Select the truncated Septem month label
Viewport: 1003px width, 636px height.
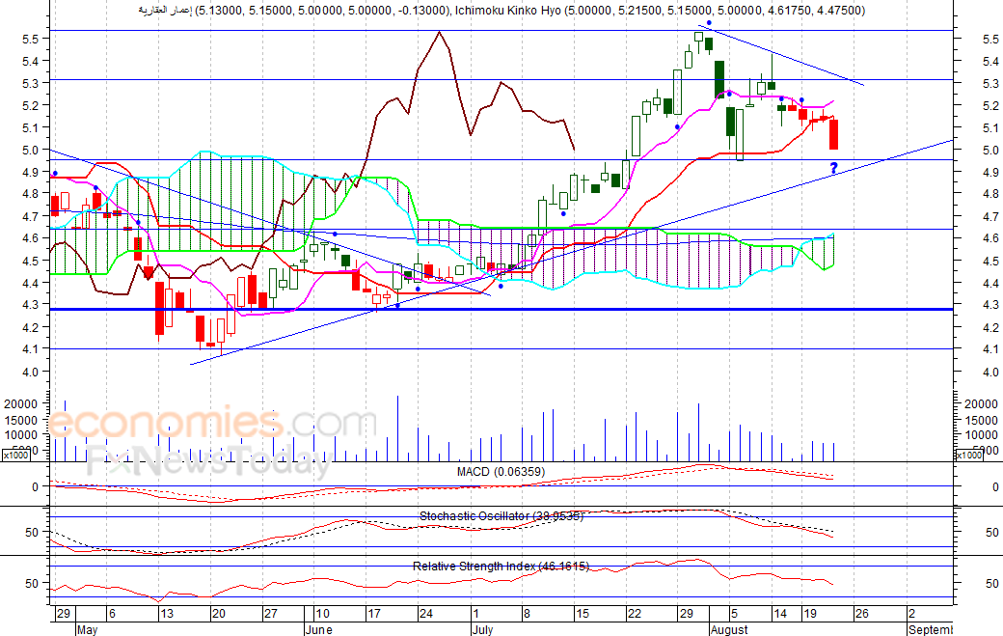click(x=930, y=629)
